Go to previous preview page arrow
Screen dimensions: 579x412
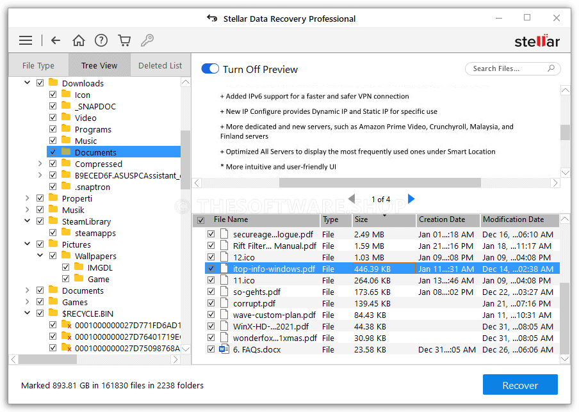click(x=352, y=199)
